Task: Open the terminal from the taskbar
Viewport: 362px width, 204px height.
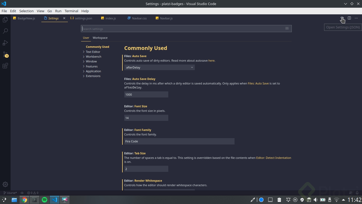Action: [x=34, y=200]
